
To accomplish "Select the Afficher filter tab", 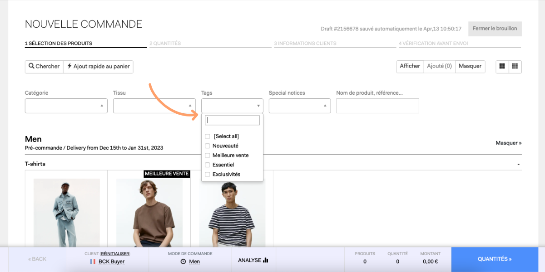I will pos(410,66).
